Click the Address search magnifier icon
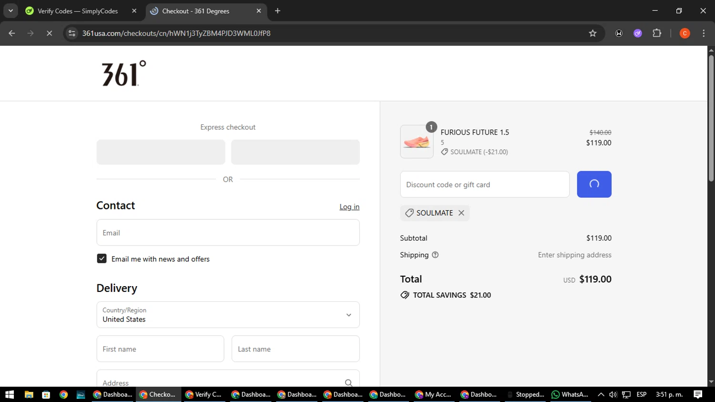This screenshot has width=715, height=402. tap(348, 382)
